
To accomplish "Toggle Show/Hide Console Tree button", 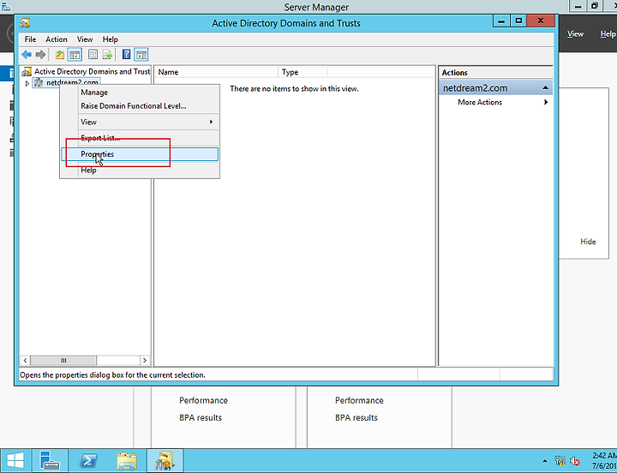I will click(x=75, y=55).
